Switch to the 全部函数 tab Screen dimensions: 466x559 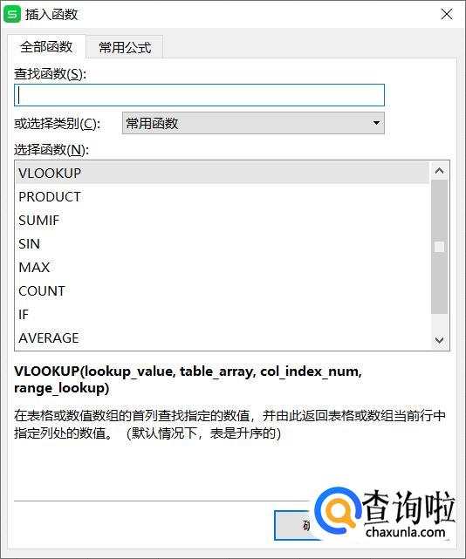[46, 47]
